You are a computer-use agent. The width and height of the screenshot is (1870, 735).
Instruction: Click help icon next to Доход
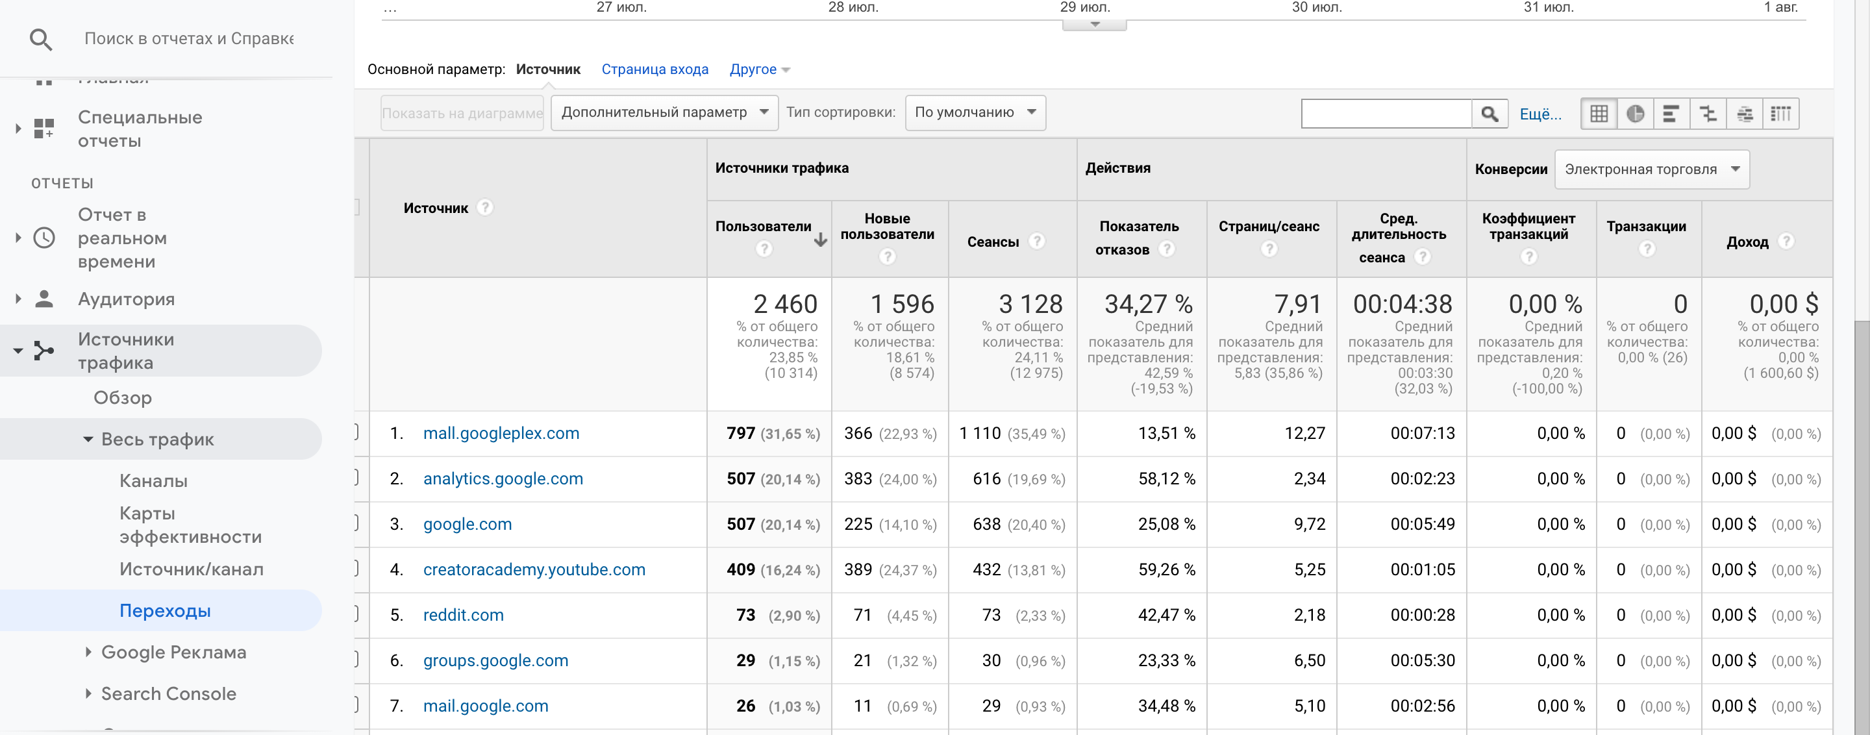(x=1786, y=242)
